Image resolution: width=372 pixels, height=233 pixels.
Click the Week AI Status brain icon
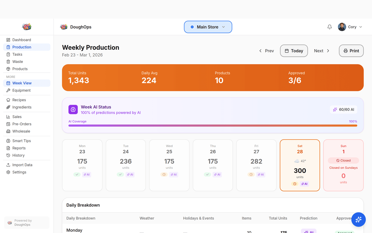[x=73, y=110]
